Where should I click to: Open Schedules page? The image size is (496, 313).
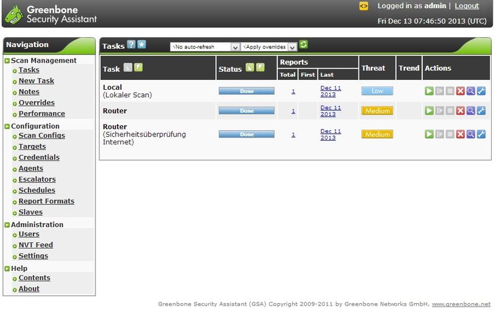click(x=37, y=190)
